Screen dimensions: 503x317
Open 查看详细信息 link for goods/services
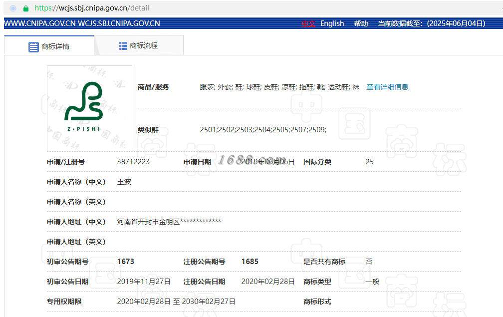[387, 87]
